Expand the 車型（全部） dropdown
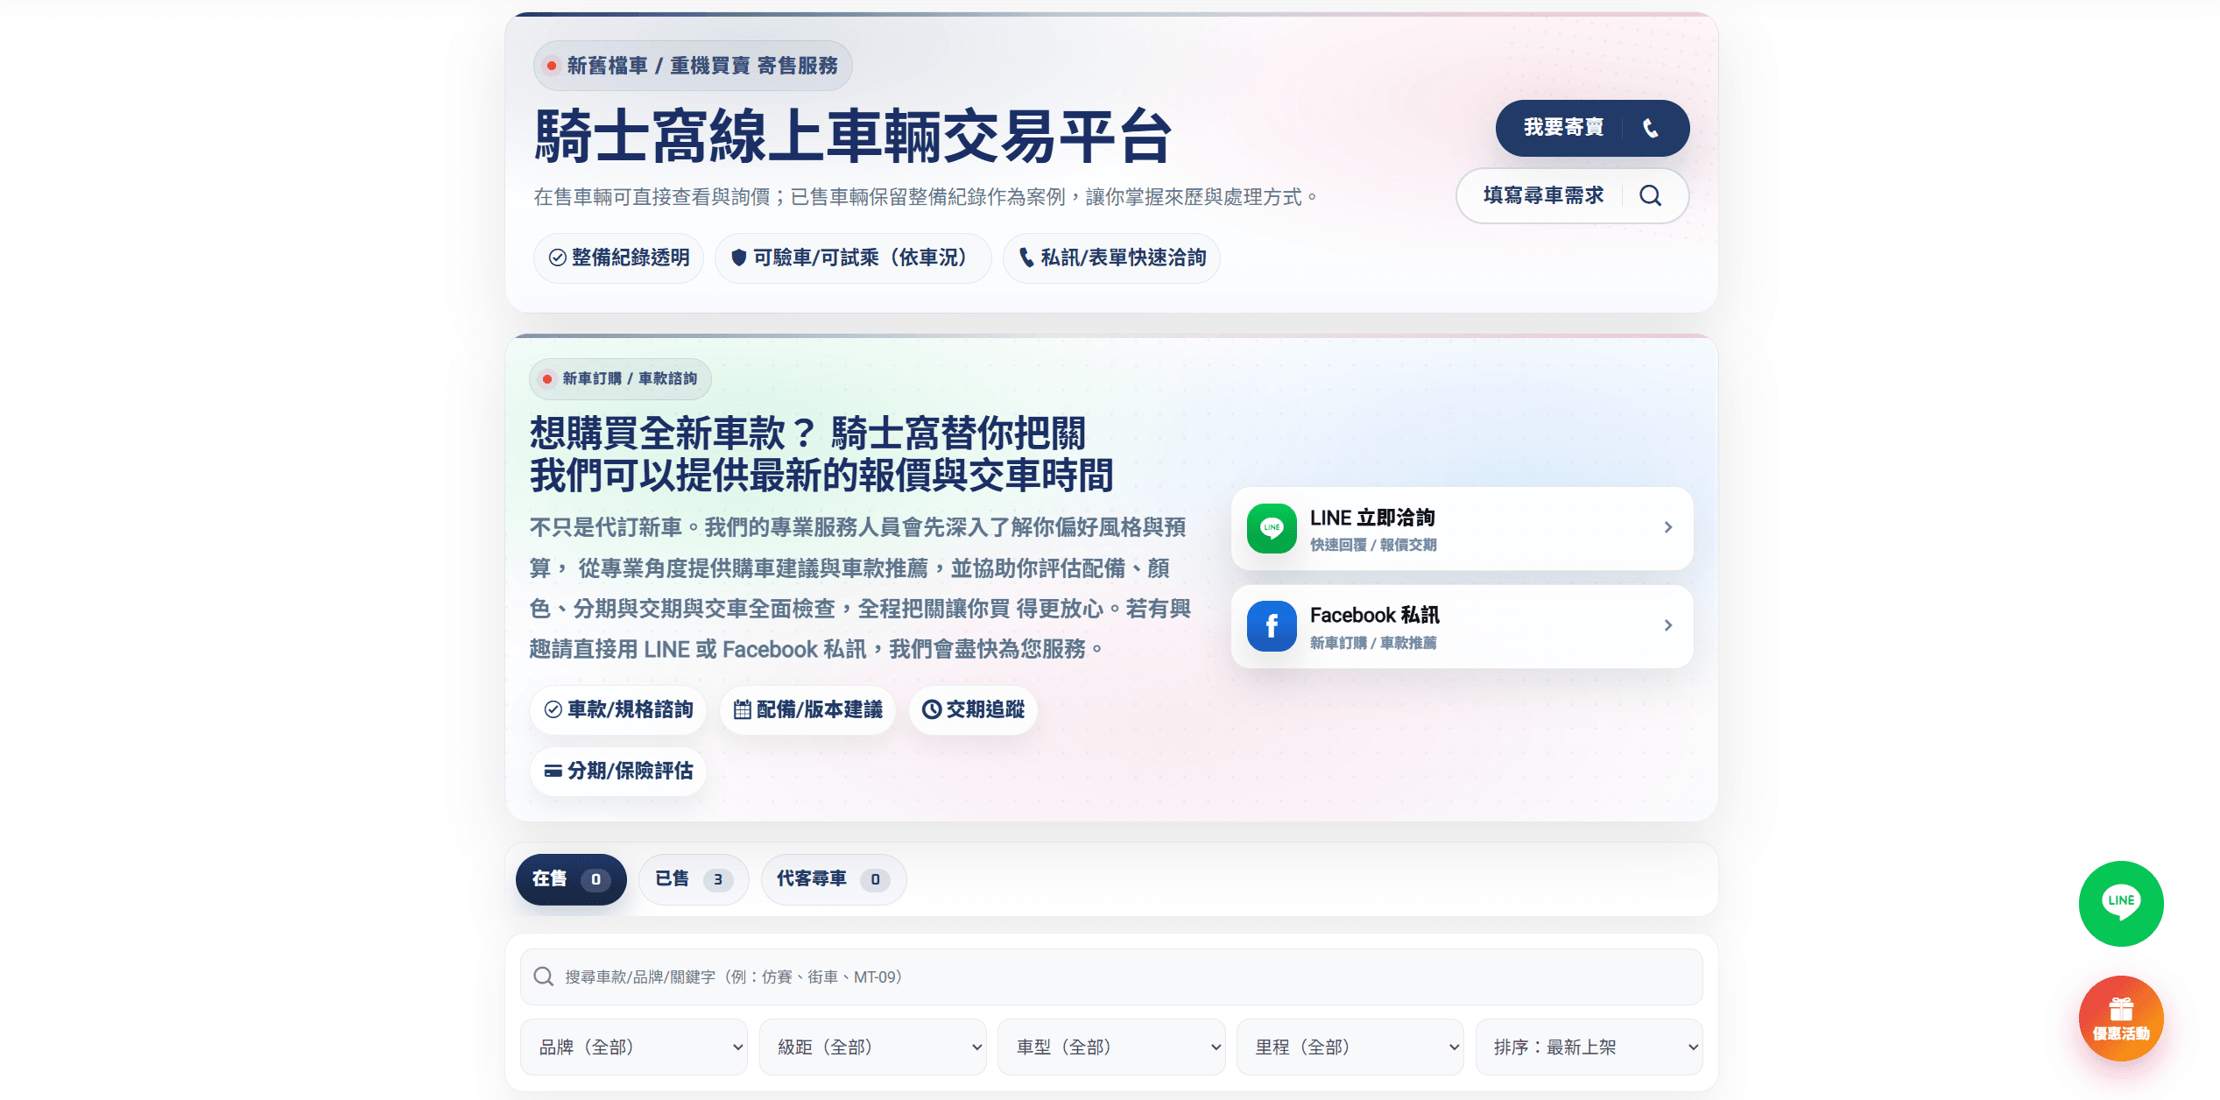The image size is (2220, 1100). coord(1111,1047)
